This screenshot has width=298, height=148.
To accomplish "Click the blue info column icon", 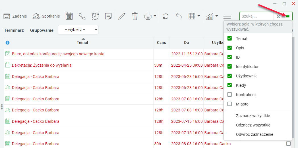I will click(8, 43).
